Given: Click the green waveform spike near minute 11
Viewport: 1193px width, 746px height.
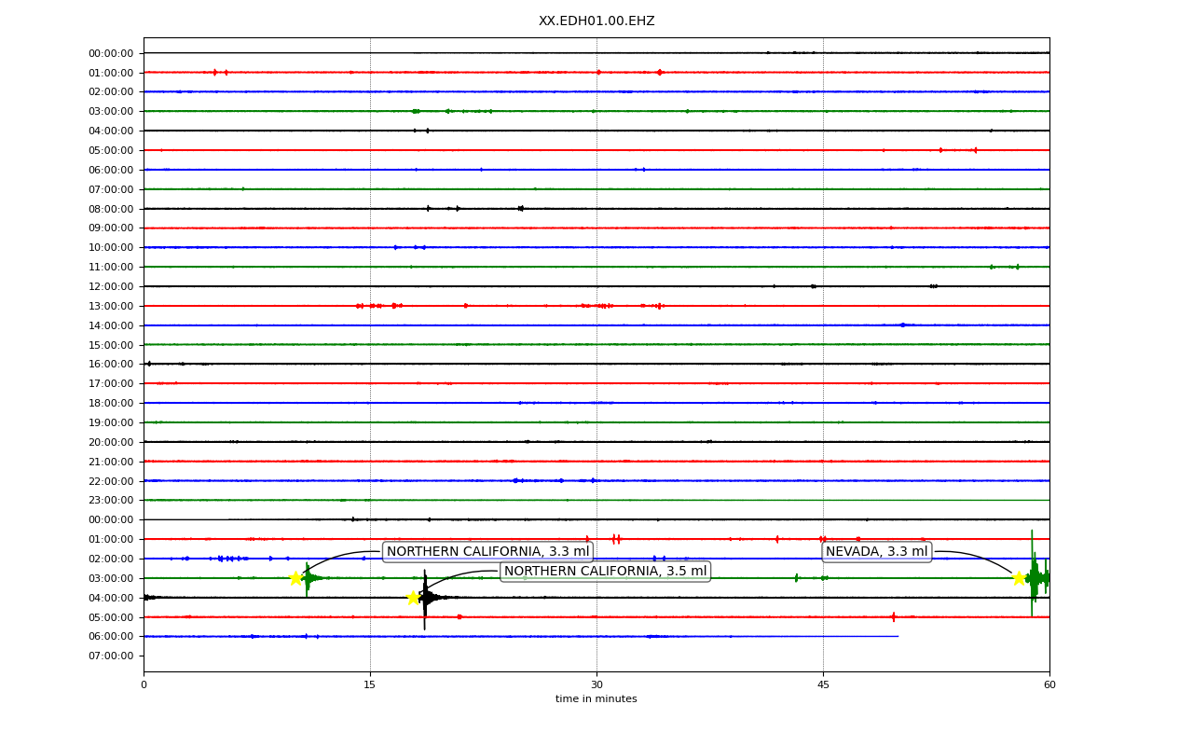Looking at the screenshot, I should coord(308,578).
